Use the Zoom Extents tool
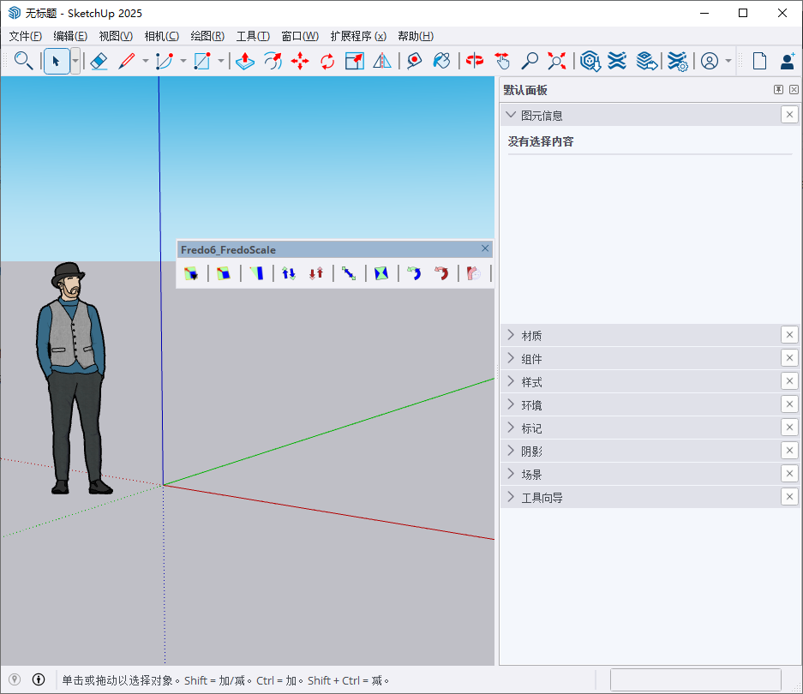The image size is (803, 694). tap(556, 61)
